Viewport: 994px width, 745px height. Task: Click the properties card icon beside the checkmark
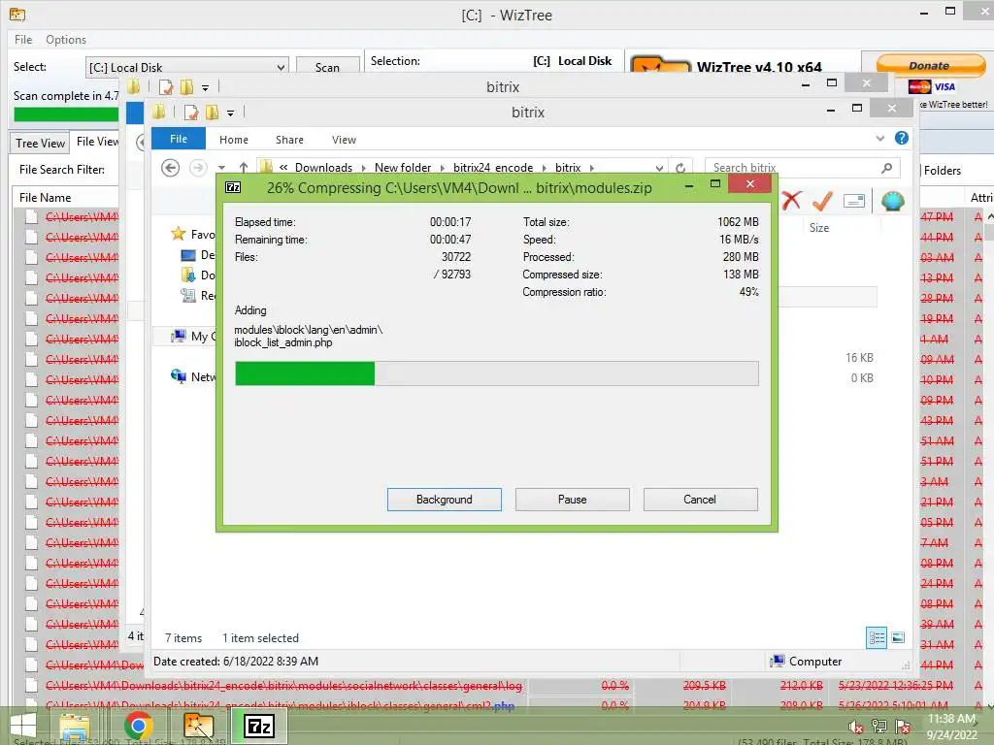[x=854, y=201]
